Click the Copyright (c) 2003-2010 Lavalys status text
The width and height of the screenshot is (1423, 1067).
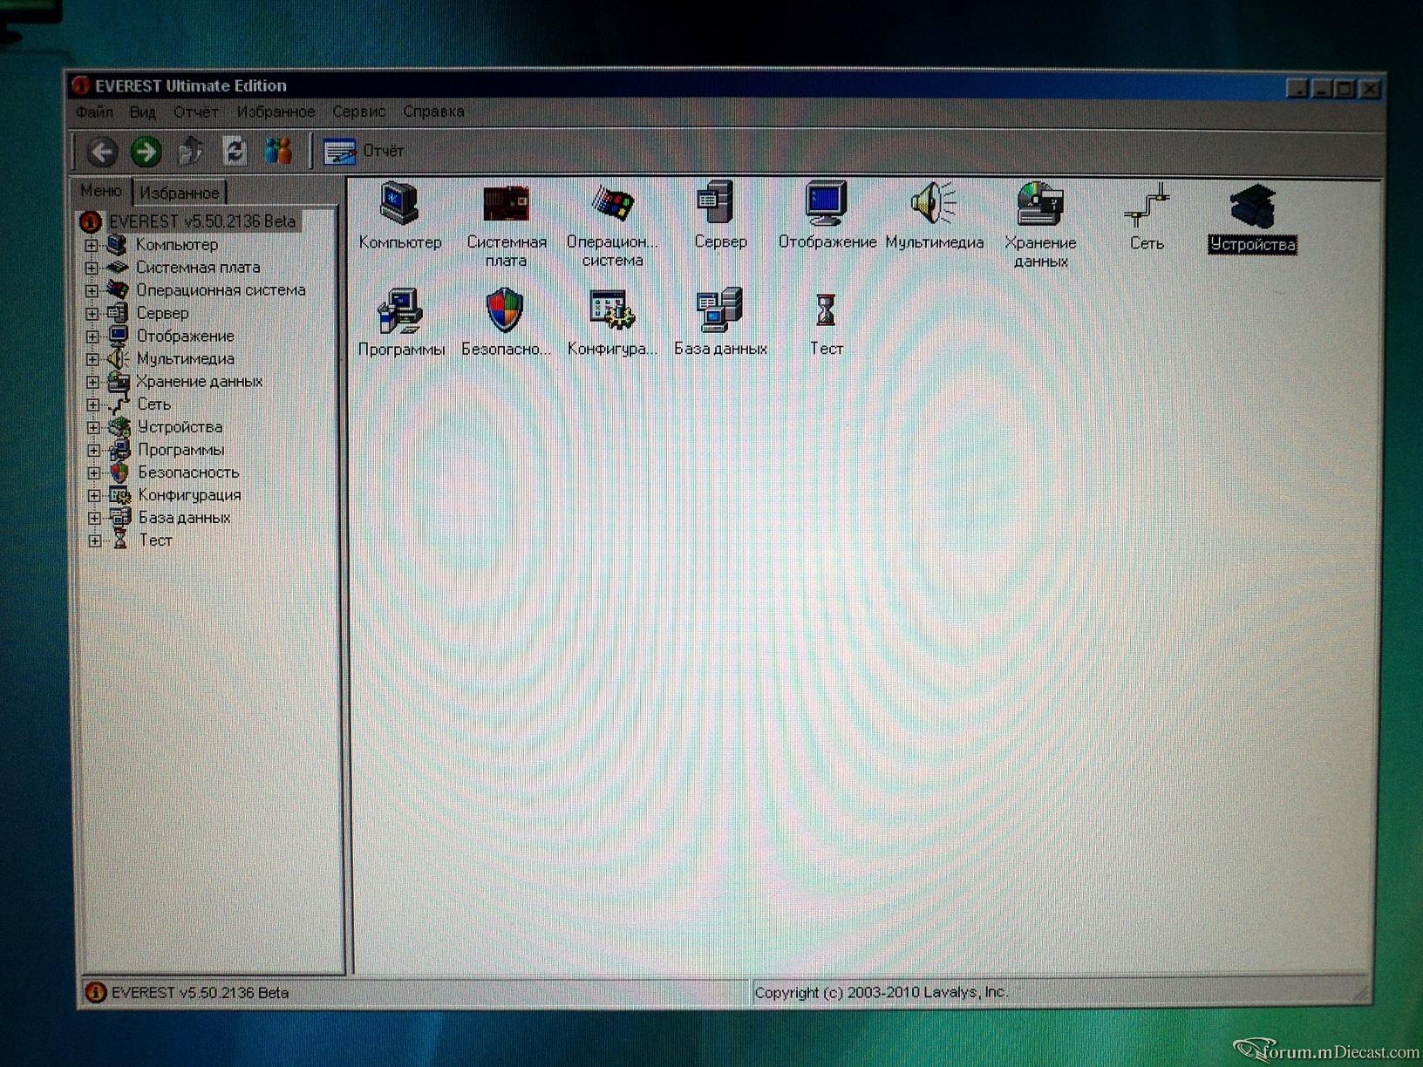click(x=881, y=992)
